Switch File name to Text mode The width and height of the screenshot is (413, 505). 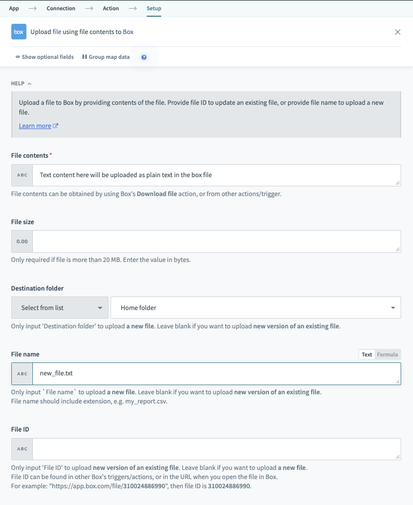(367, 355)
